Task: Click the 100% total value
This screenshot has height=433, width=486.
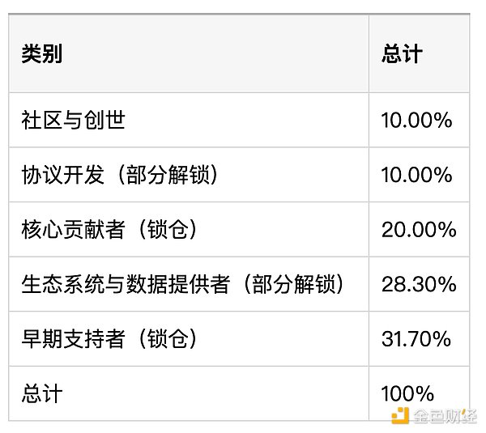Action: [407, 393]
